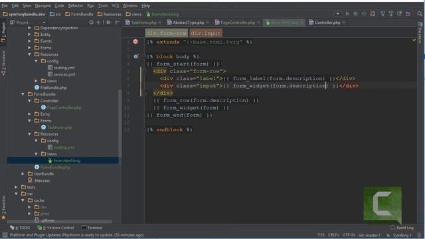Expand the Entity folder
Viewport: 425px width, 239px height.
tap(29, 35)
